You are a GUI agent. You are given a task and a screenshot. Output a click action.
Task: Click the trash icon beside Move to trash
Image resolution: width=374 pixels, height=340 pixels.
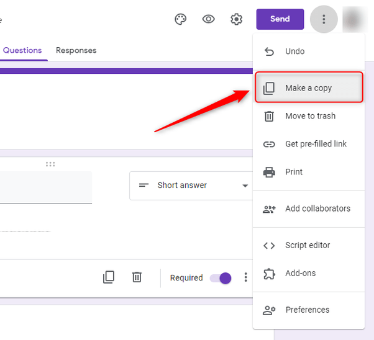[269, 116]
